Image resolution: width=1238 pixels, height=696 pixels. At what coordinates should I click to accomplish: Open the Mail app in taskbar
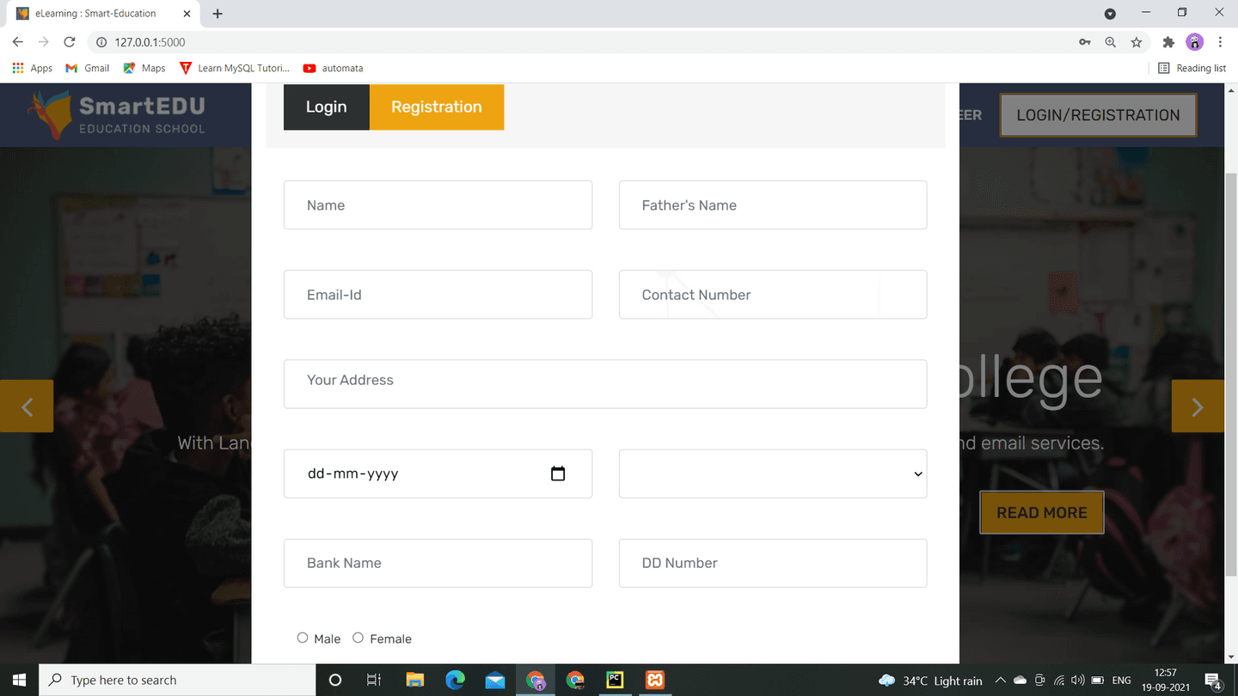[495, 680]
